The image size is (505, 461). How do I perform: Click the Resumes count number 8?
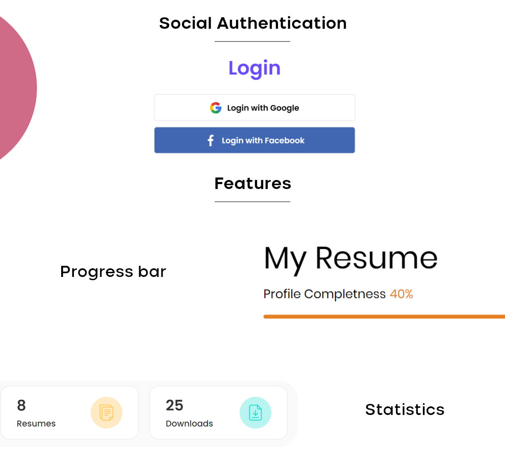tap(21, 406)
